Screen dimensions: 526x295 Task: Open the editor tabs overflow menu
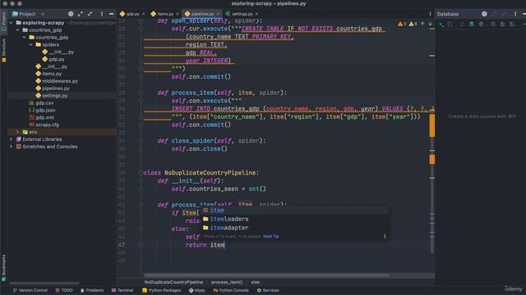click(x=430, y=14)
